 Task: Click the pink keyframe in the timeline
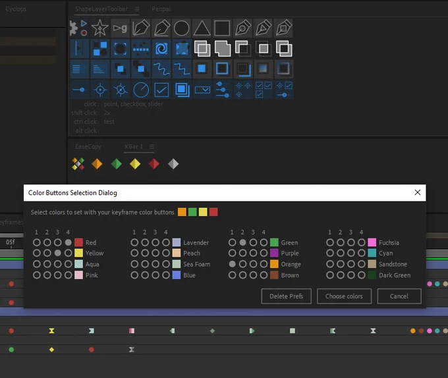(x=132, y=331)
